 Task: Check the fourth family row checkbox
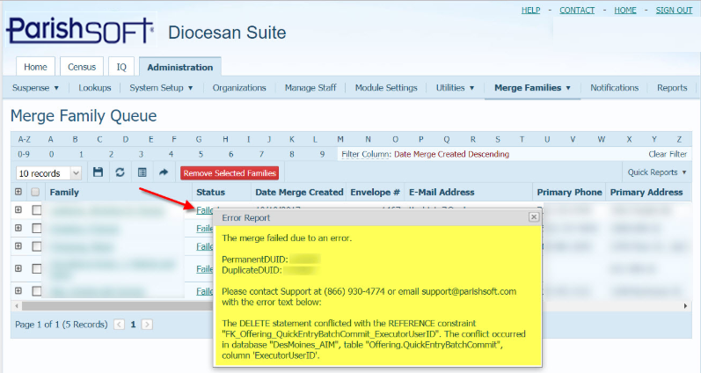(x=37, y=269)
